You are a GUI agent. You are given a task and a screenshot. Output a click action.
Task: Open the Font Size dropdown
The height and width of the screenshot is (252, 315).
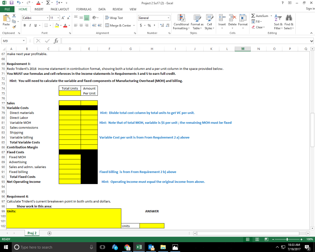coord(57,18)
